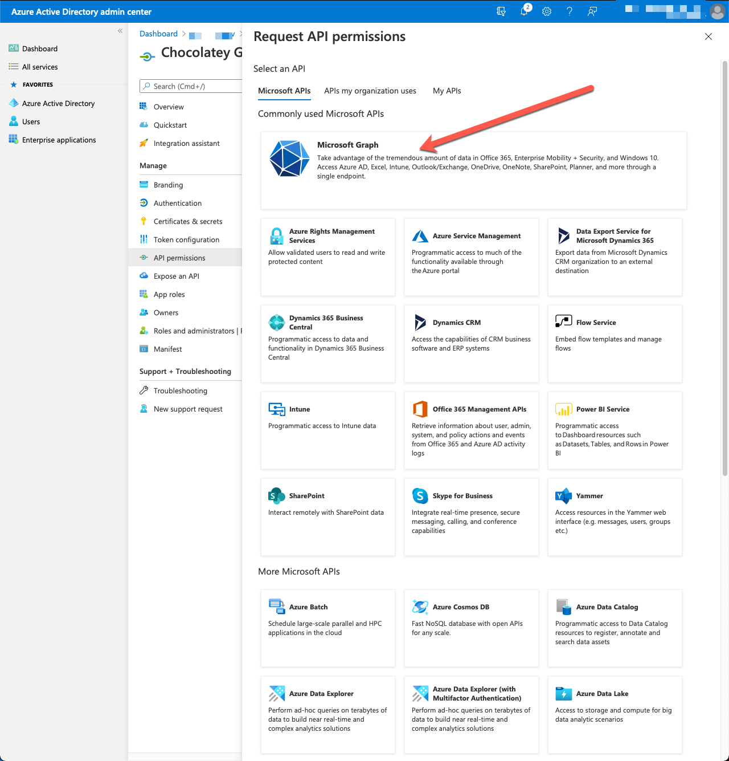Open Enterprise applications in sidebar
Screen dimensions: 729x761
click(53, 140)
